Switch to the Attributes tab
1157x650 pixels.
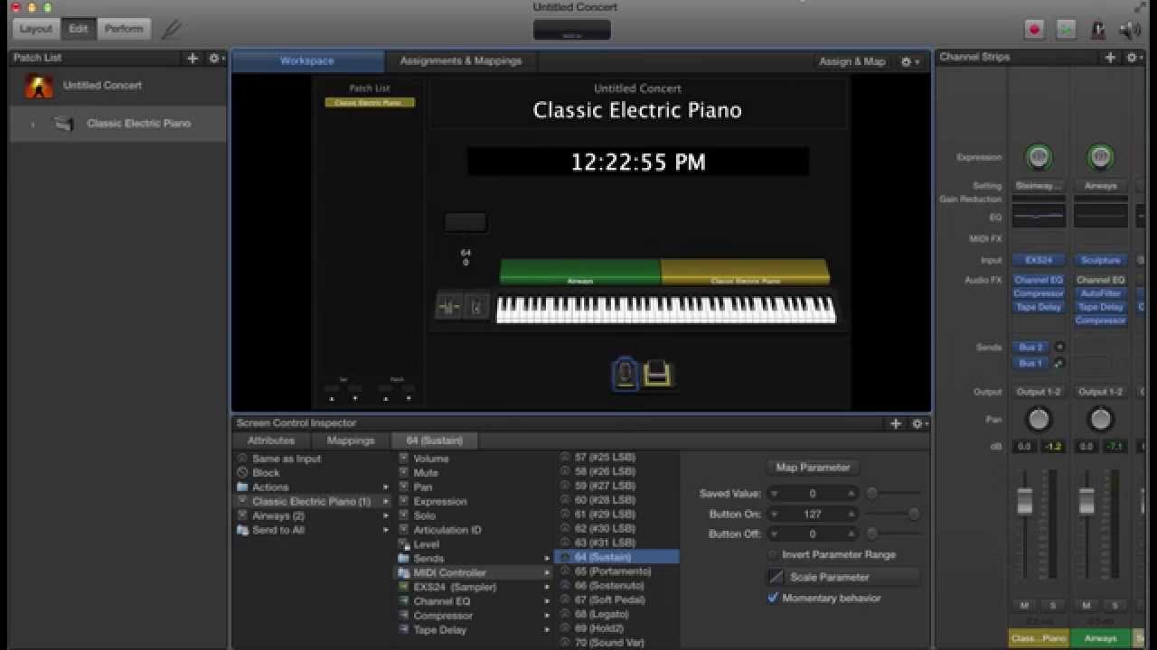271,441
